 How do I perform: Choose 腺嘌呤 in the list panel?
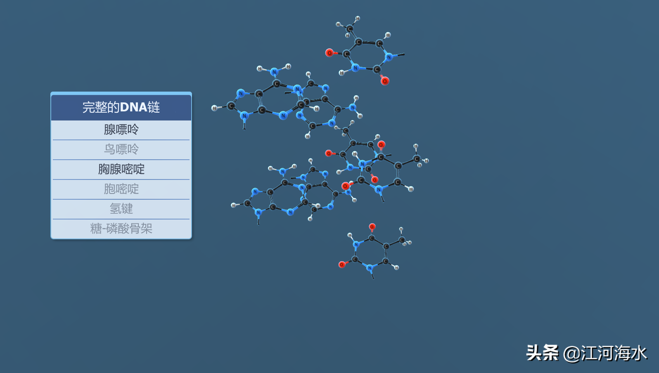tap(121, 130)
